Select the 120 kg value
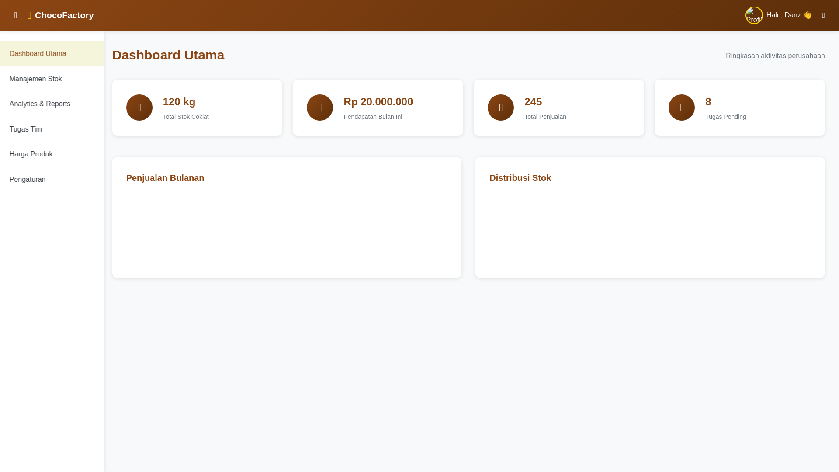Image resolution: width=839 pixels, height=472 pixels. [179, 102]
